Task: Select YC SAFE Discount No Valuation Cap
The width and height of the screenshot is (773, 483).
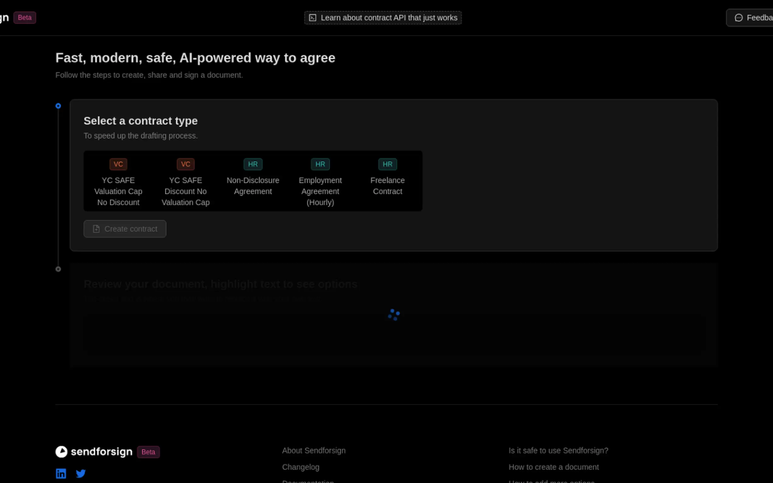Action: point(185,191)
